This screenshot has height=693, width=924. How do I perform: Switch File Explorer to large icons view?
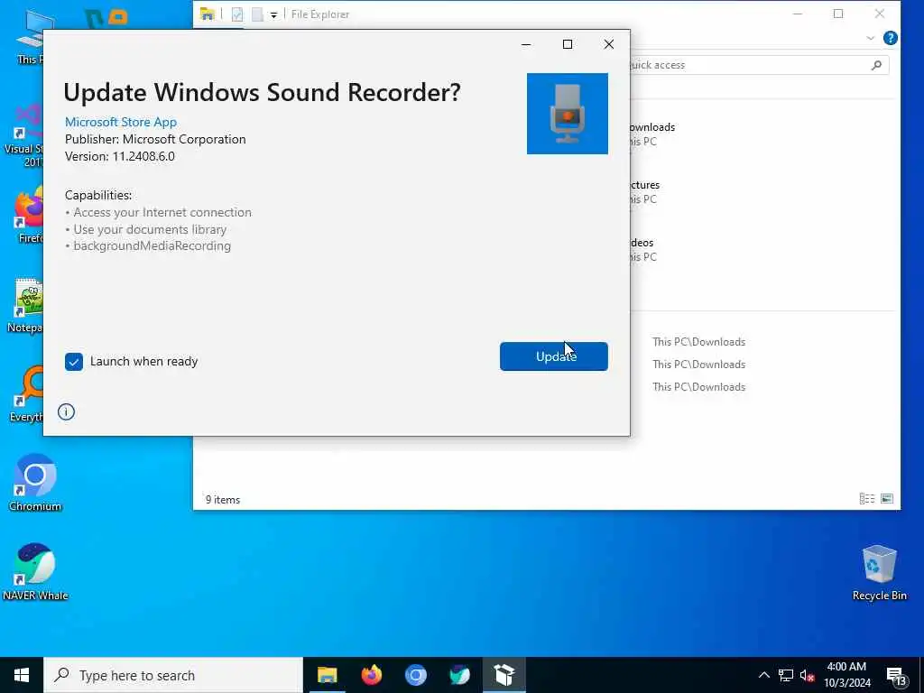click(887, 499)
